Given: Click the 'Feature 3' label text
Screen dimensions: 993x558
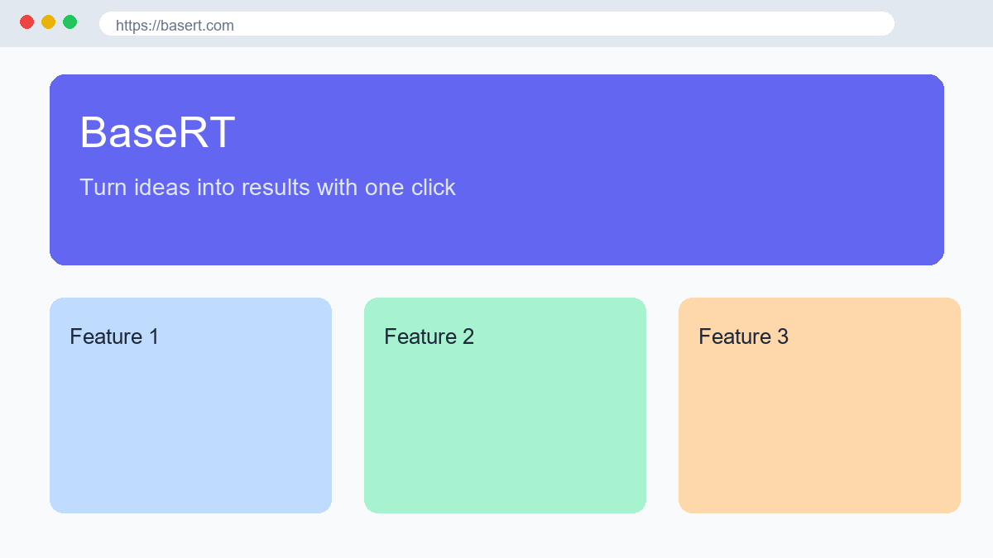Looking at the screenshot, I should click(x=743, y=336).
